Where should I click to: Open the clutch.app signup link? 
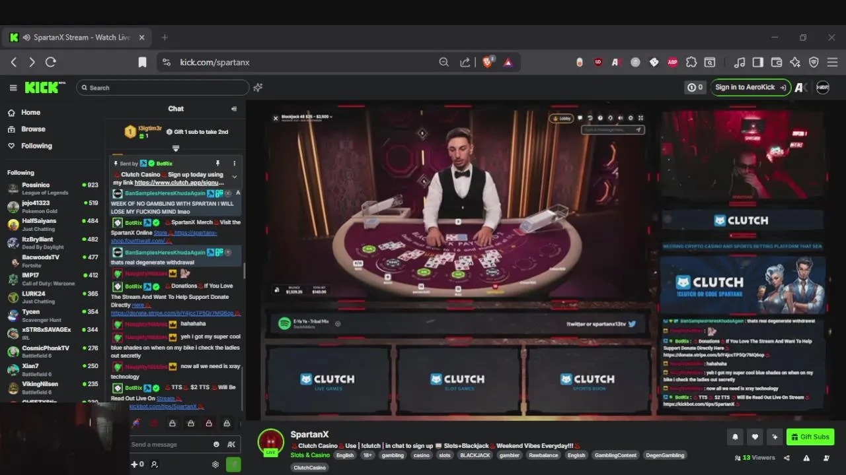178,183
